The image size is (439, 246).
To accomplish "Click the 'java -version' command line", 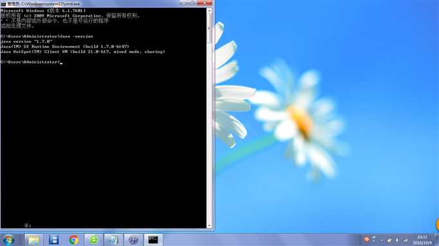I will click(47, 37).
